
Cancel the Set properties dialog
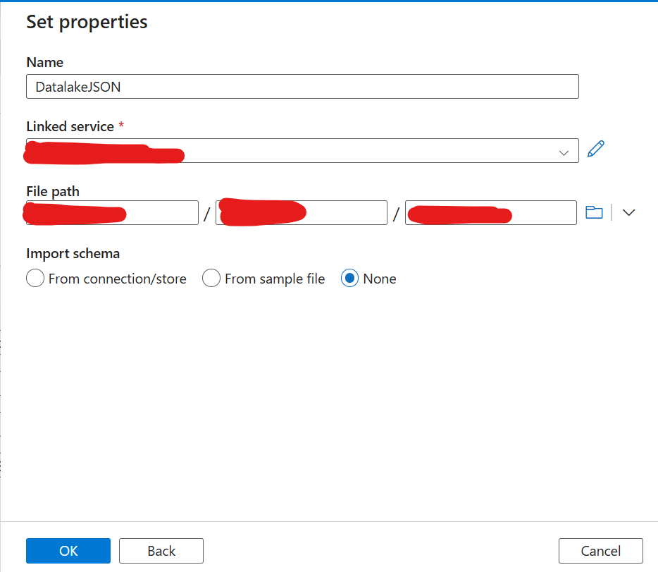[x=600, y=551]
